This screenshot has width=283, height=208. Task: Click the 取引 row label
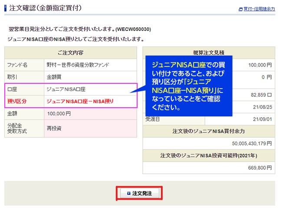pyautogui.click(x=12, y=77)
